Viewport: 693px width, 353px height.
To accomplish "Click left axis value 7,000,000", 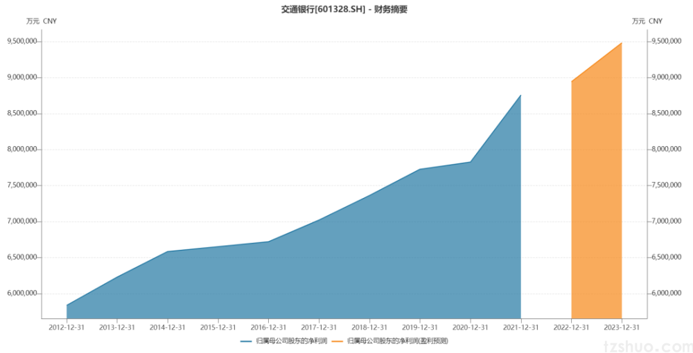I will click(22, 221).
